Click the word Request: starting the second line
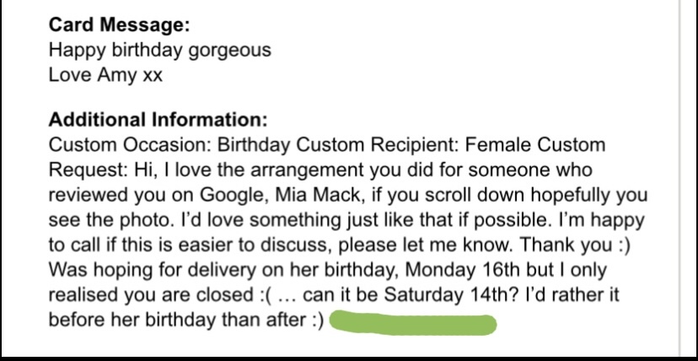Viewport: 698px width, 361px height. [89, 170]
